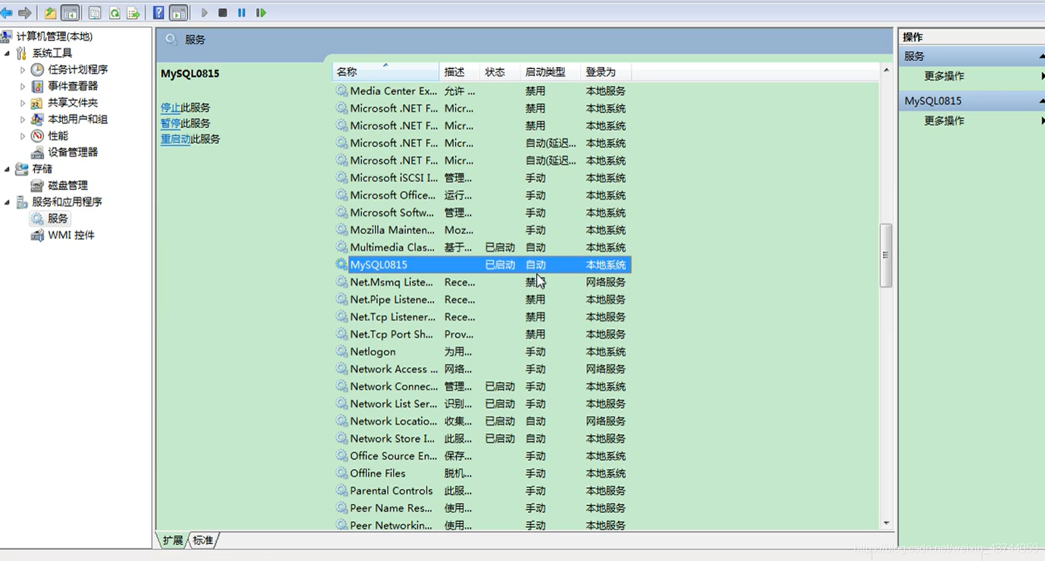Select 服务 under 服务和应用程序
This screenshot has height=561, width=1045.
[58, 218]
